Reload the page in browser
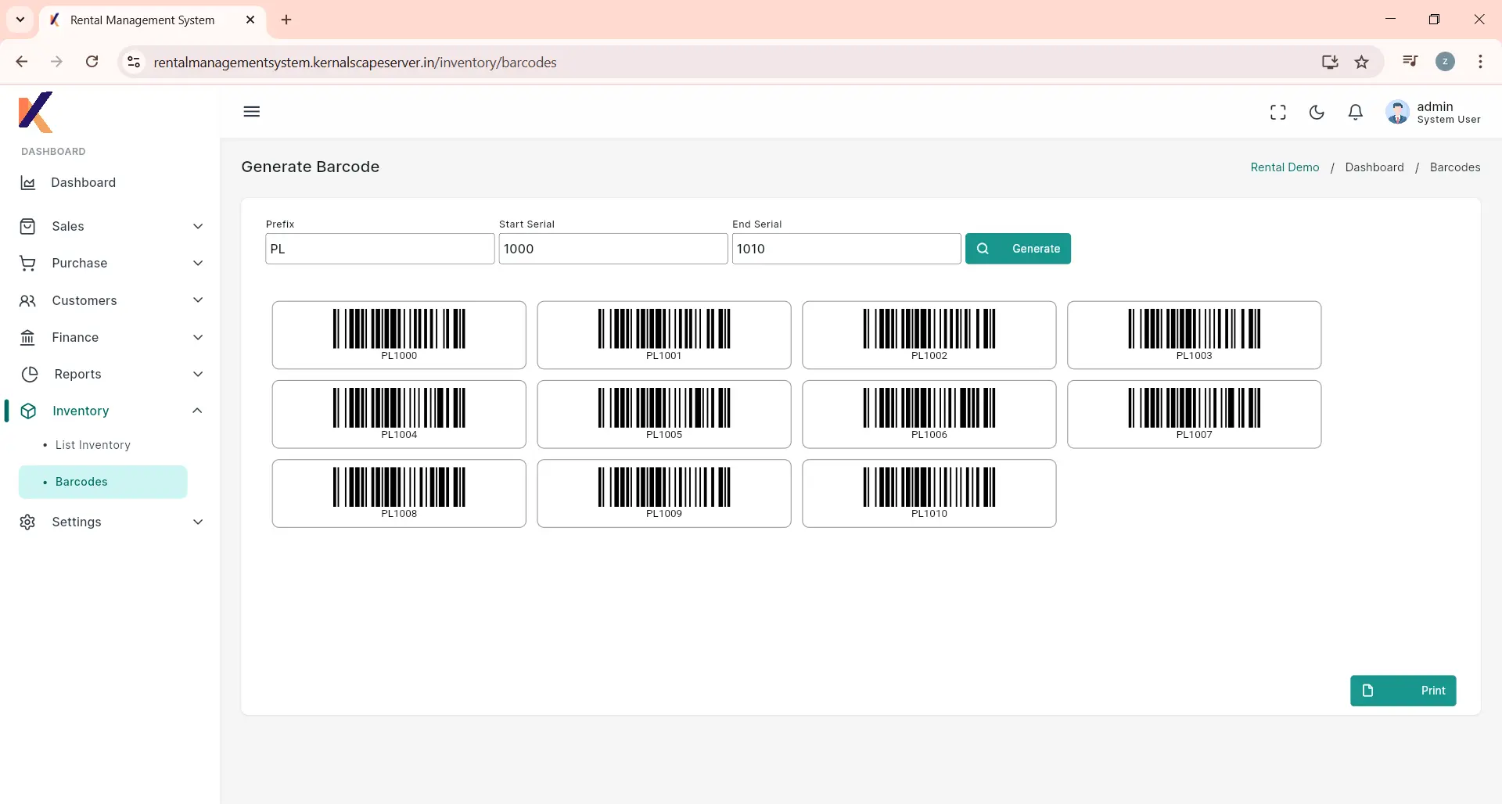This screenshot has width=1502, height=804. [x=92, y=62]
